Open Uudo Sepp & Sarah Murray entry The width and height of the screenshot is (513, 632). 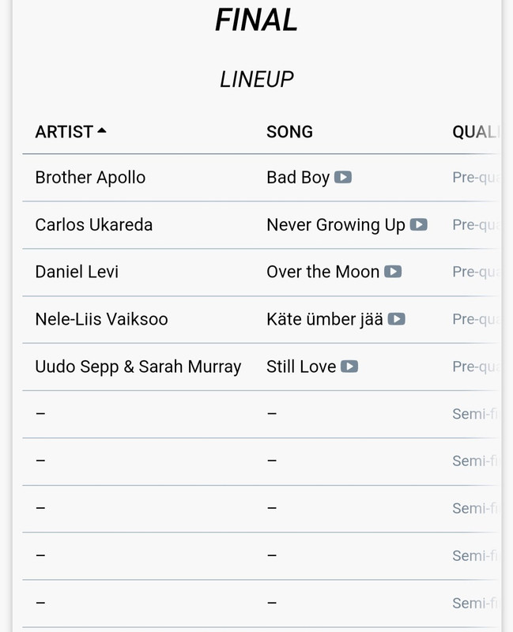138,367
